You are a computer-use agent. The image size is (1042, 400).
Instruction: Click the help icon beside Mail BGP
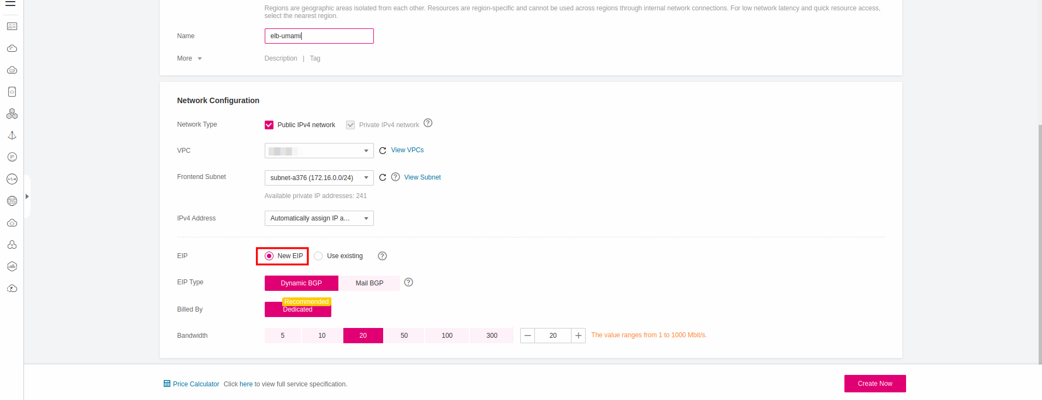coord(408,282)
